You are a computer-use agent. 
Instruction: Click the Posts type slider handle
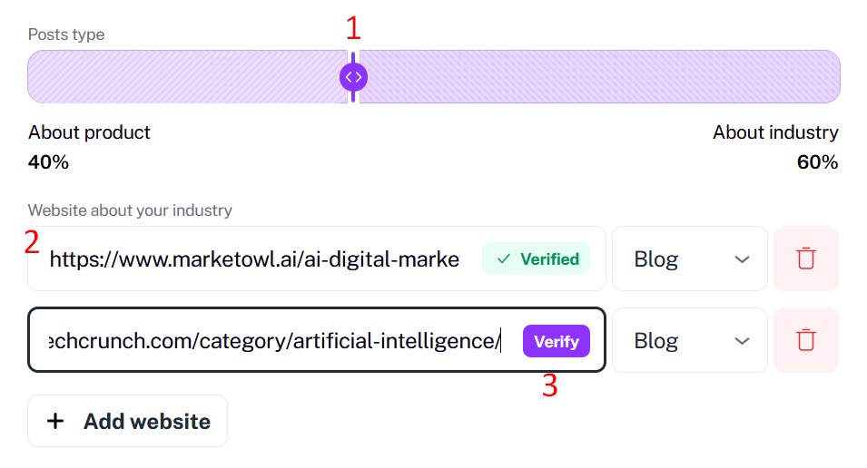click(353, 77)
